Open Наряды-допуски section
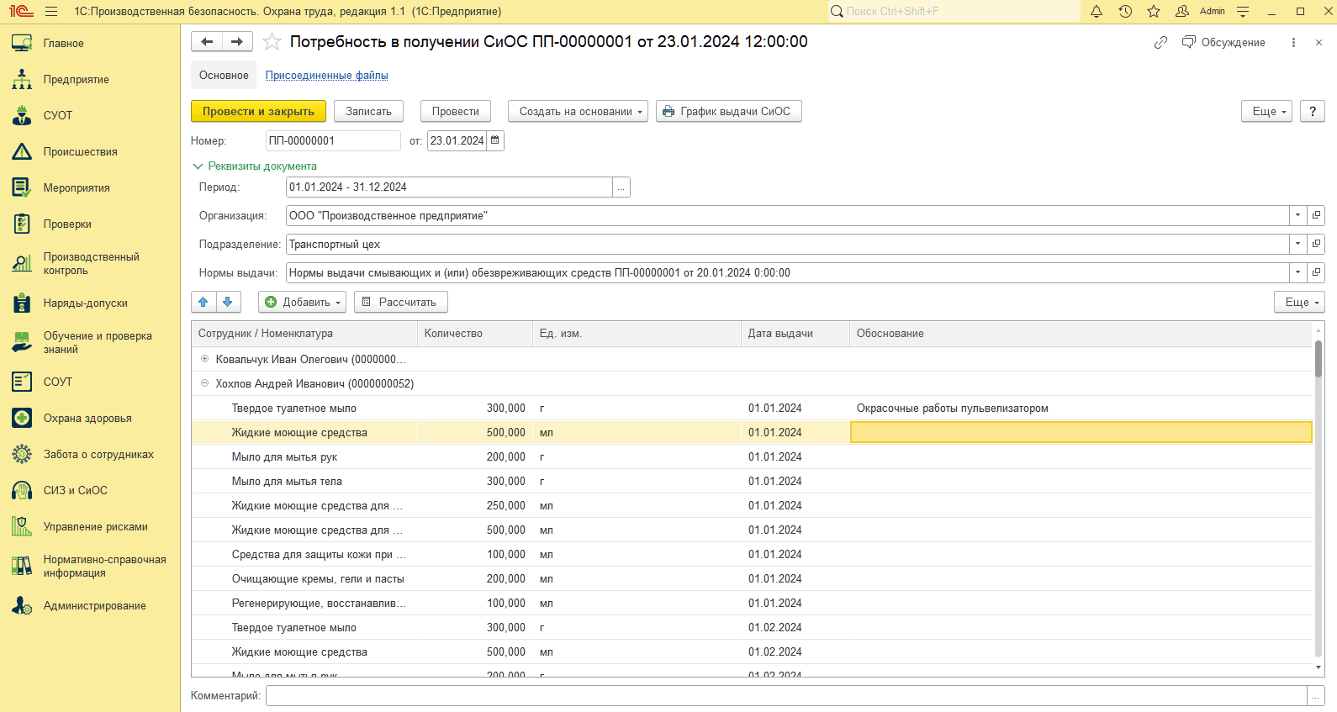Screen dimensions: 1337x712 coord(90,303)
